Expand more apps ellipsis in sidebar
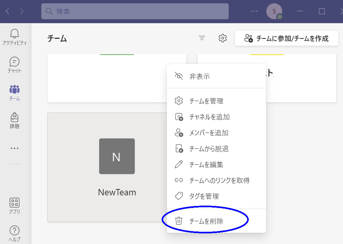Image resolution: width=343 pixels, height=244 pixels. click(x=15, y=148)
